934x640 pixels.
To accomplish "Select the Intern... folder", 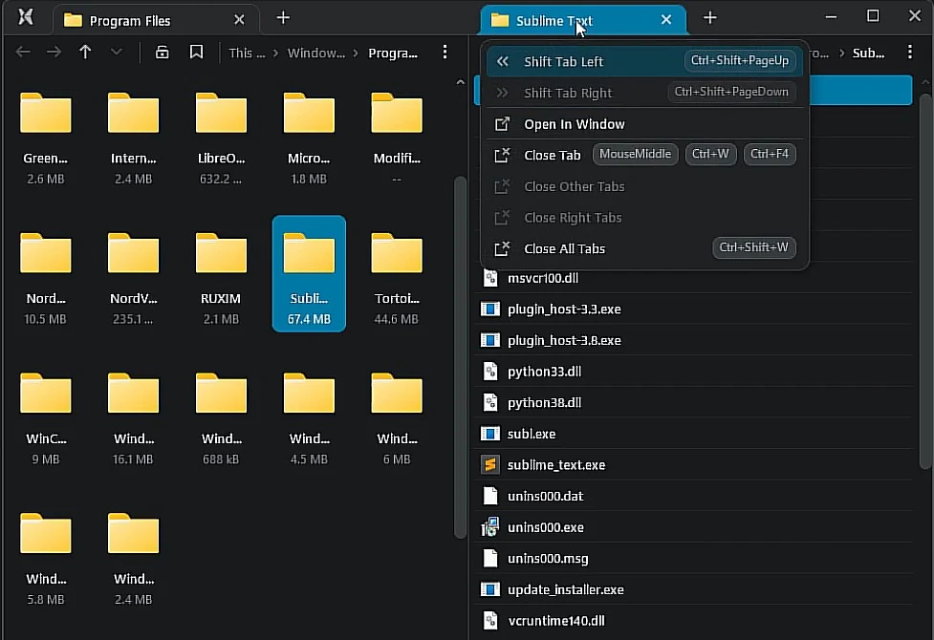I will pos(134,134).
